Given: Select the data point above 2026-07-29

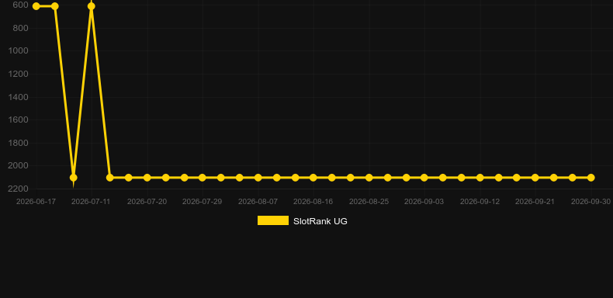Looking at the screenshot, I should click(x=202, y=178).
